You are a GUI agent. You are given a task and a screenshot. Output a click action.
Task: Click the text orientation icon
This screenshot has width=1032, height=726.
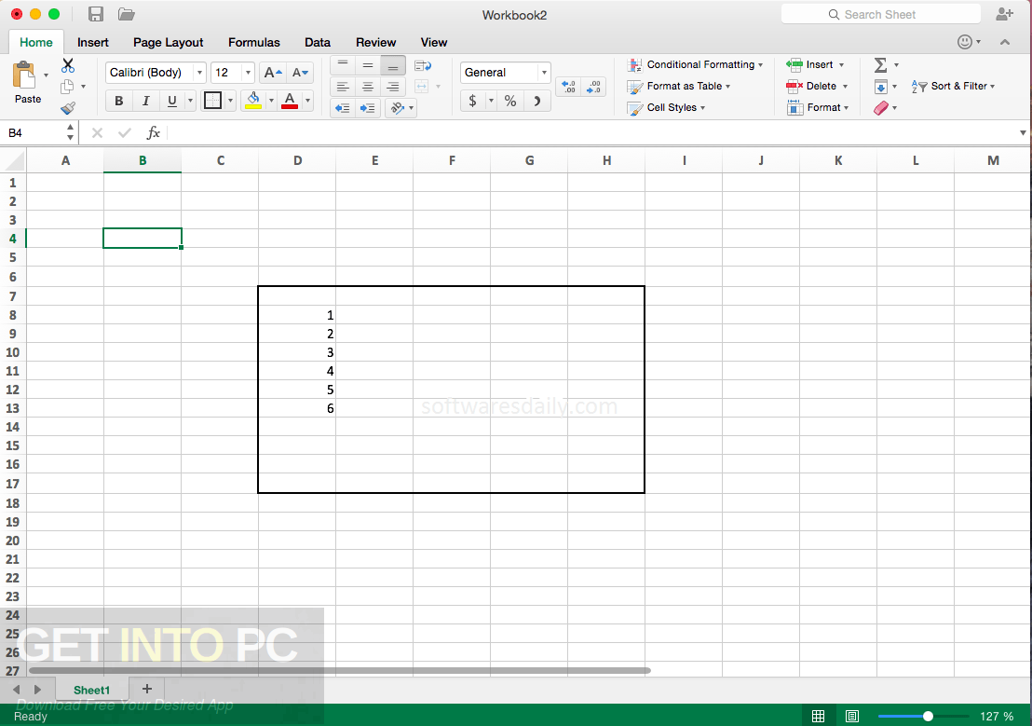pos(397,107)
